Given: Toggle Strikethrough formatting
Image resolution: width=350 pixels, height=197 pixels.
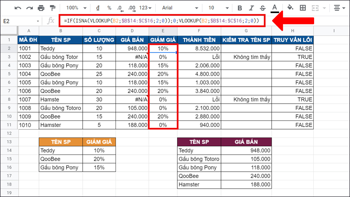Looking at the screenshot, I should [262, 8].
